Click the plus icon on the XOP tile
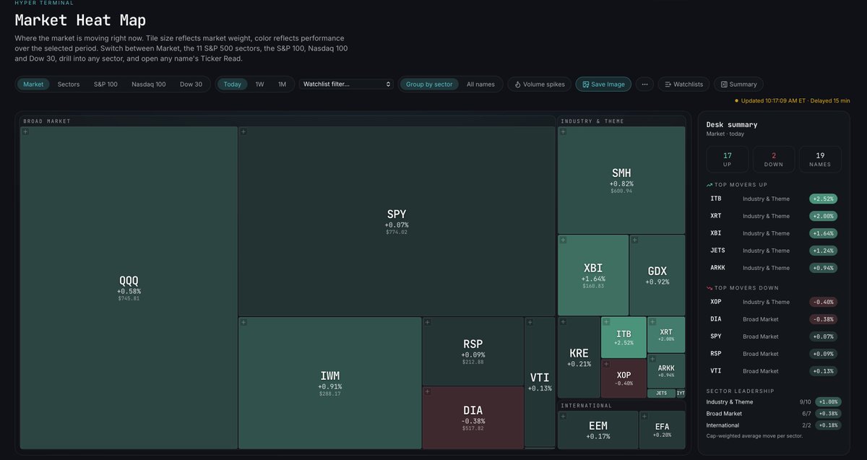 [x=607, y=365]
